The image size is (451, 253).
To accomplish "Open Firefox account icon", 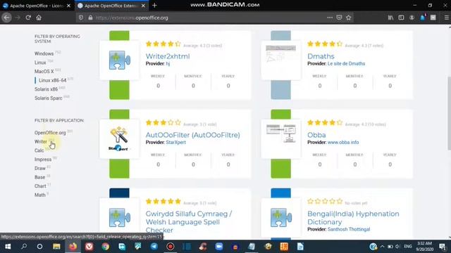I will [412, 18].
